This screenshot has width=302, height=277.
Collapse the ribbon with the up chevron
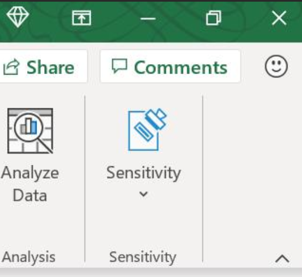coord(282,259)
